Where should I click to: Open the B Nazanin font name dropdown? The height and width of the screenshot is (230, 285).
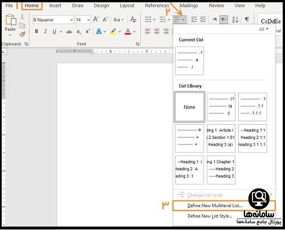[71, 20]
